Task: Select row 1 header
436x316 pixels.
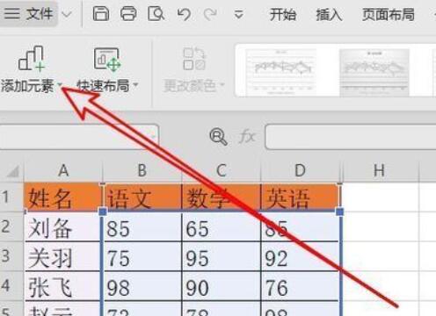Action: tap(11, 197)
